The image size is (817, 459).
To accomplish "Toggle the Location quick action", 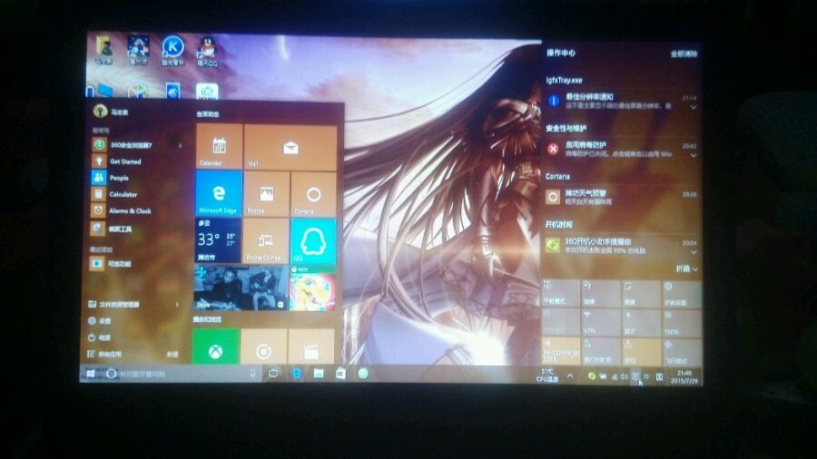I will pyautogui.click(x=642, y=351).
